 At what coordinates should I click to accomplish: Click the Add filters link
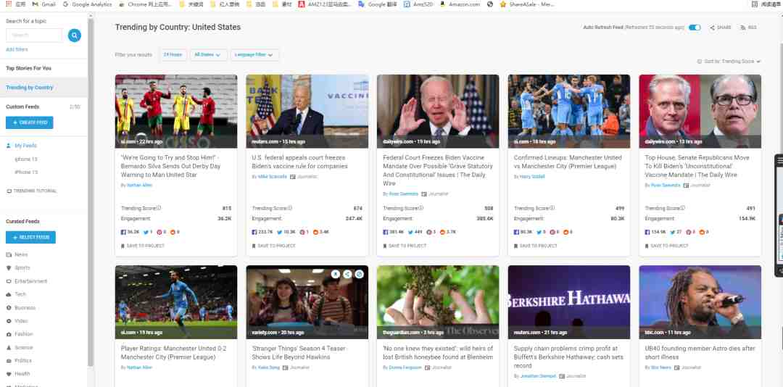coord(17,50)
